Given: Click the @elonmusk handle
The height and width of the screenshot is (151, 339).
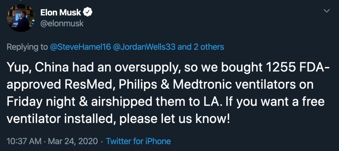Looking at the screenshot, I should coord(62,23).
